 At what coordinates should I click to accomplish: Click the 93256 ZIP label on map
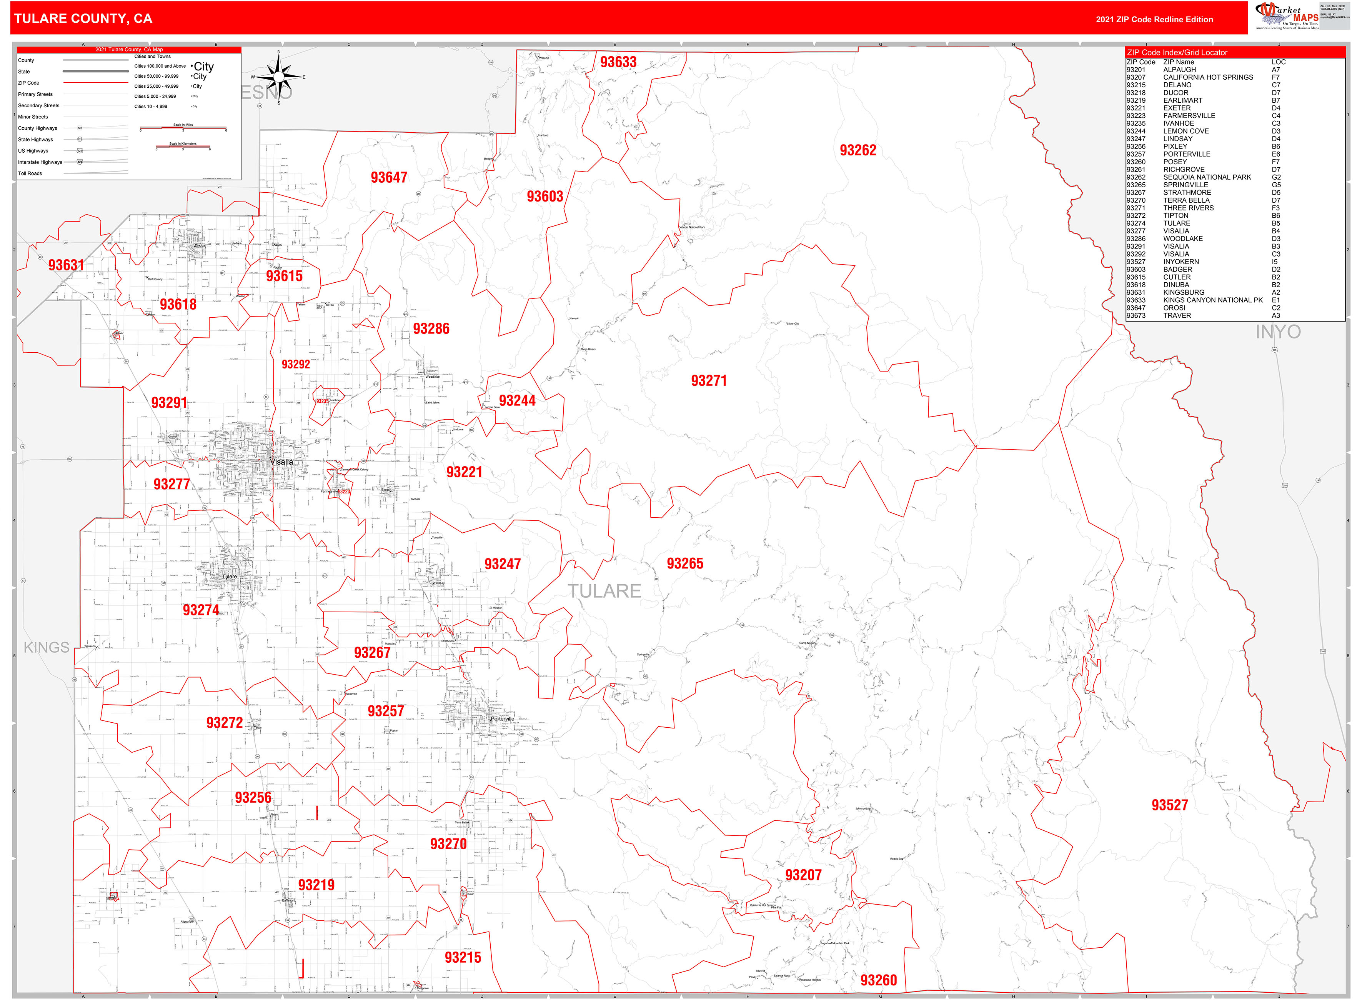[253, 798]
